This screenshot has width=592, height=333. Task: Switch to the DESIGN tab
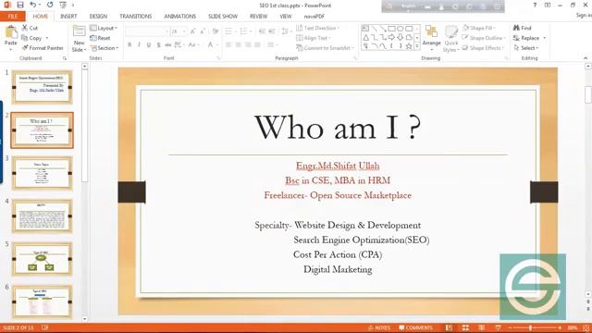(98, 17)
